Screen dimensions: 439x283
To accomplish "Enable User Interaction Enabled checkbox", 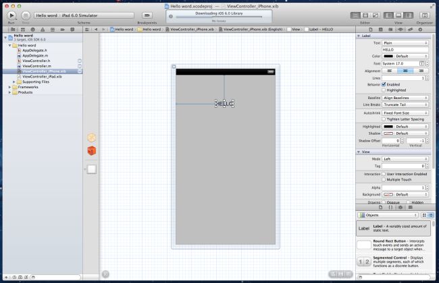I will pos(384,174).
